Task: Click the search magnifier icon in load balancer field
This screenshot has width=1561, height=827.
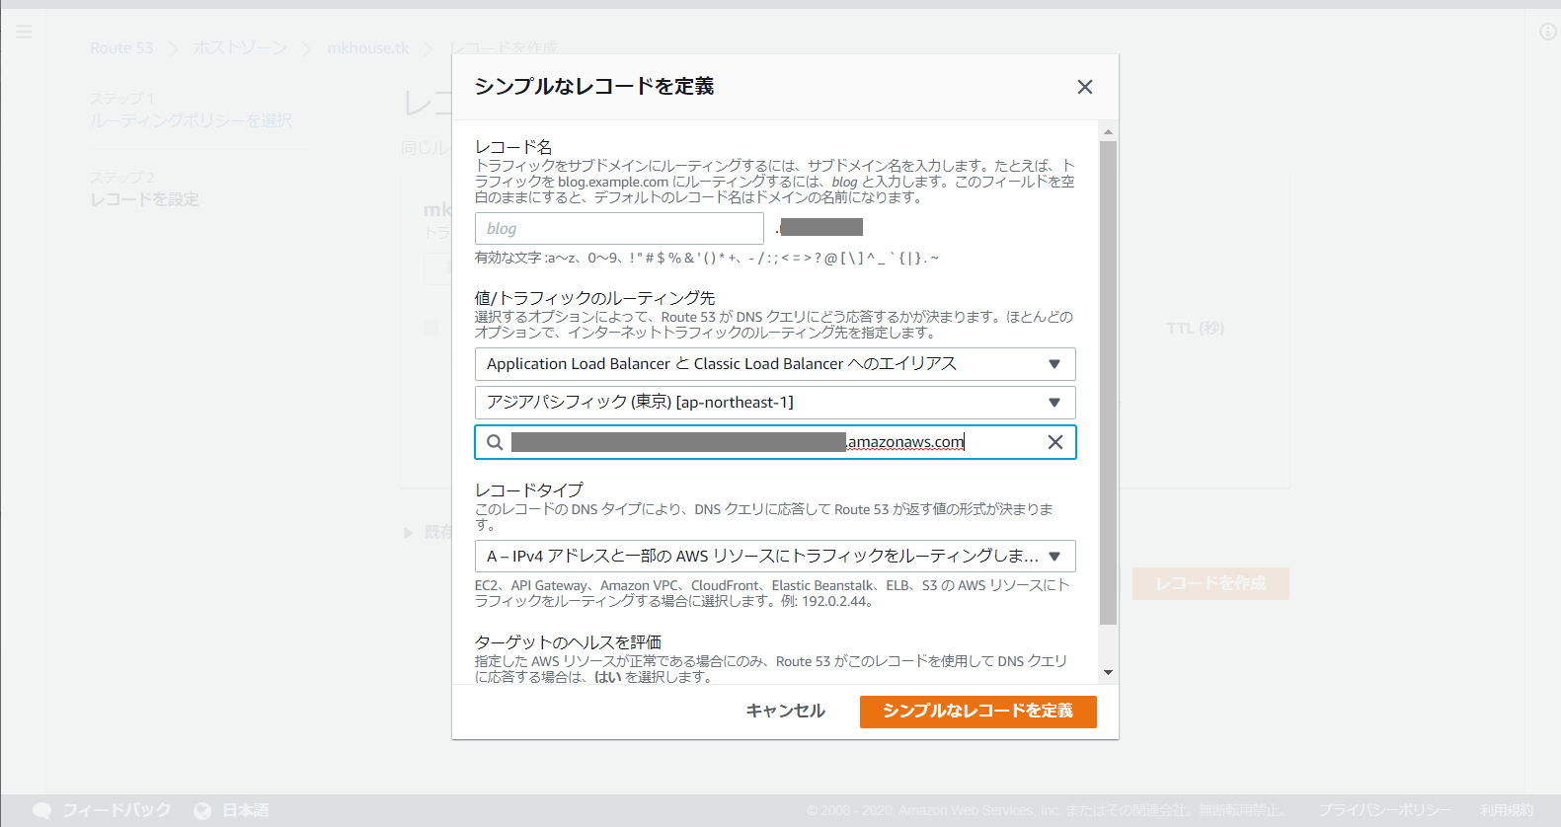Action: [495, 442]
